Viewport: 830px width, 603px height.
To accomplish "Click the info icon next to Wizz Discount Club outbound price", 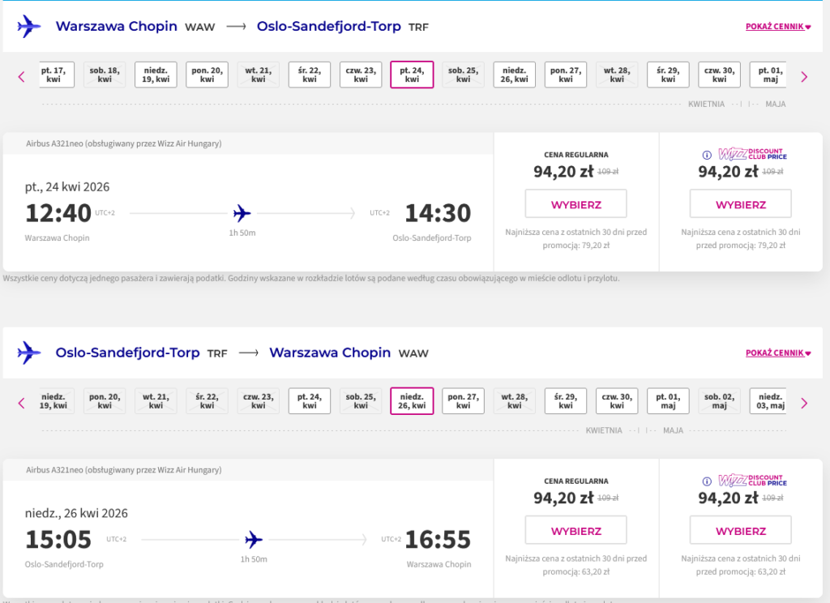I will tap(706, 155).
